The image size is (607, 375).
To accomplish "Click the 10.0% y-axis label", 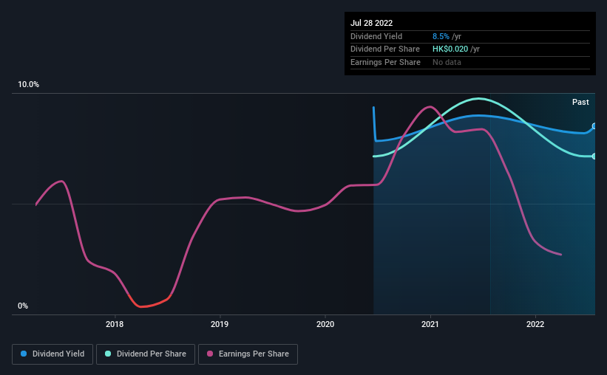I will pyautogui.click(x=28, y=84).
